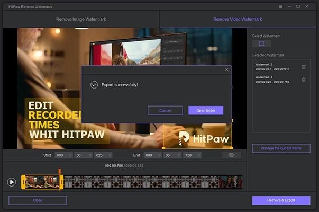Click the rectangle select watermark tool
This screenshot has height=212, width=319.
pyautogui.click(x=261, y=43)
